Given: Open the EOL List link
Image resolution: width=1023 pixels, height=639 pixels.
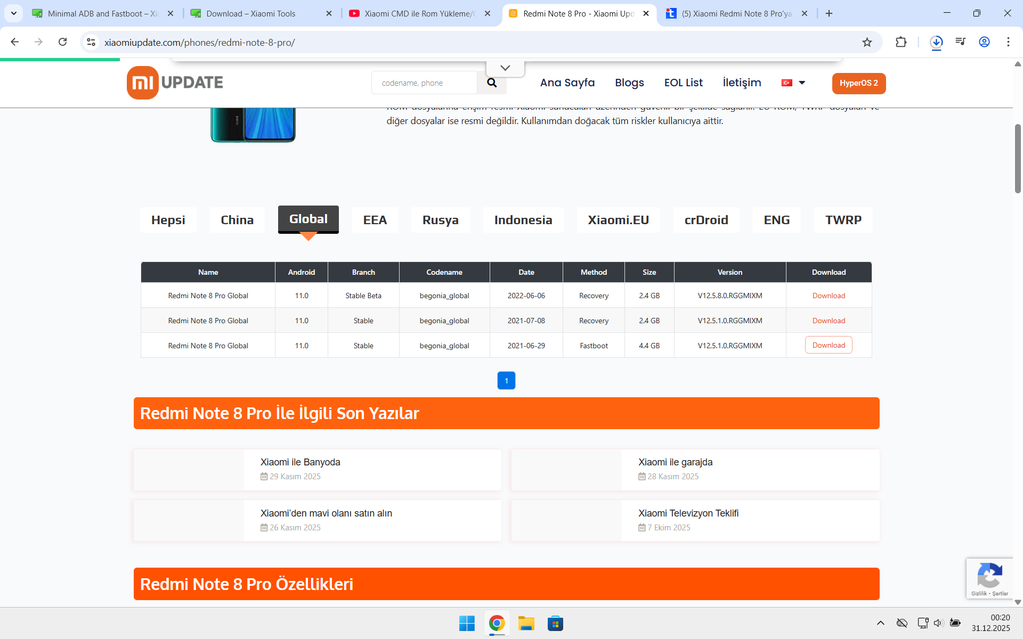Looking at the screenshot, I should point(684,83).
